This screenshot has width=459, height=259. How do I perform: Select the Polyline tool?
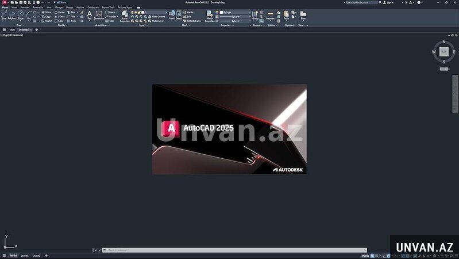pos(11,16)
